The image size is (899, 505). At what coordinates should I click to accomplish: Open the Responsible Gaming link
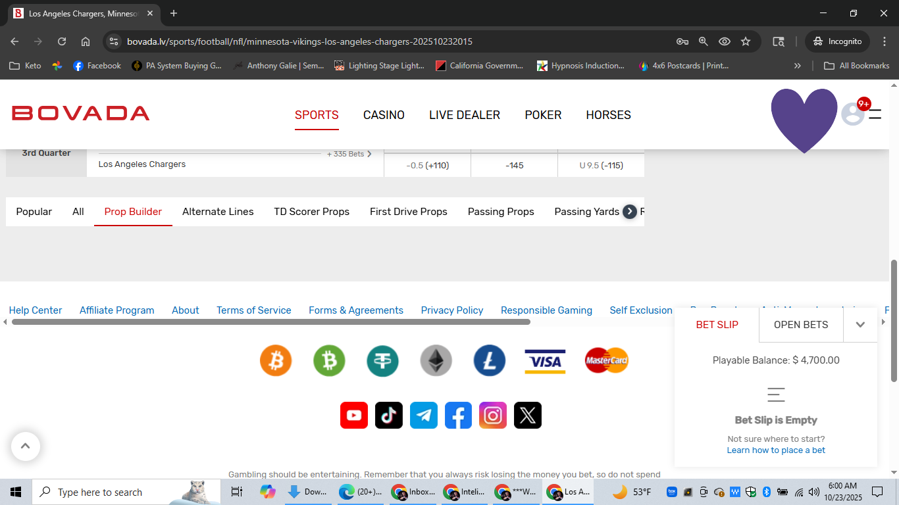point(546,310)
